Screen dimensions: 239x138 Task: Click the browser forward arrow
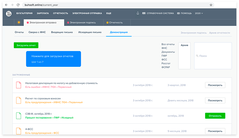coord(12,5)
